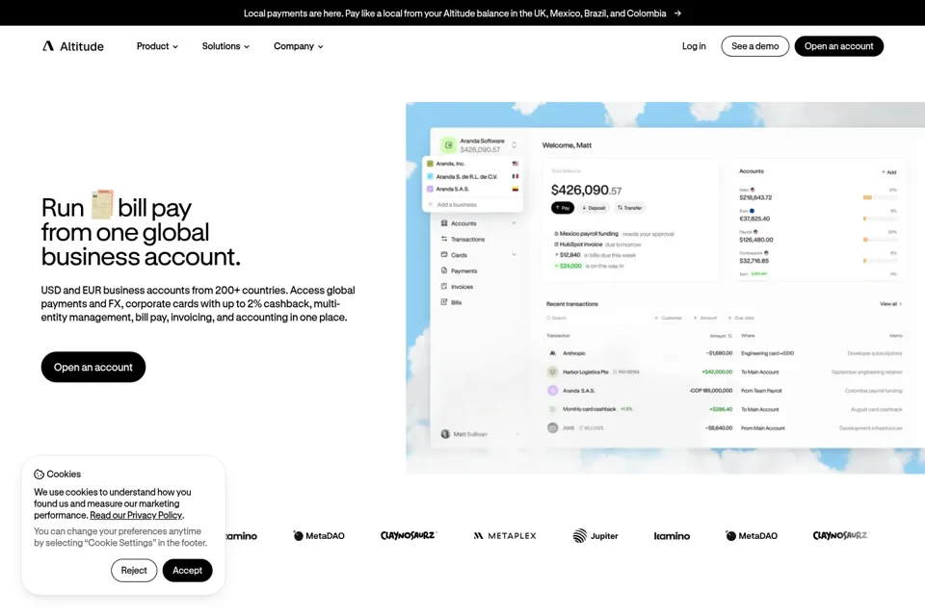Click the +$42,000.00 transaction amount
The image size is (925, 616).
click(x=717, y=372)
